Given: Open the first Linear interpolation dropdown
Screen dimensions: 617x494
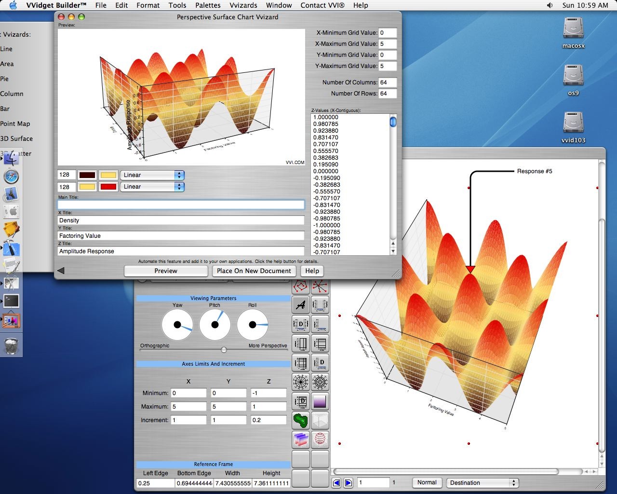Looking at the screenshot, I should [152, 175].
